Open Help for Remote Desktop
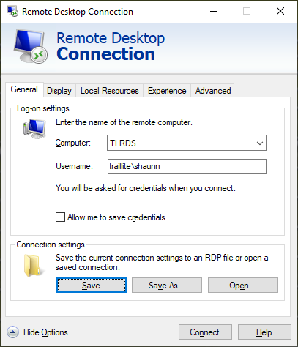The height and width of the screenshot is (347, 298). click(264, 332)
